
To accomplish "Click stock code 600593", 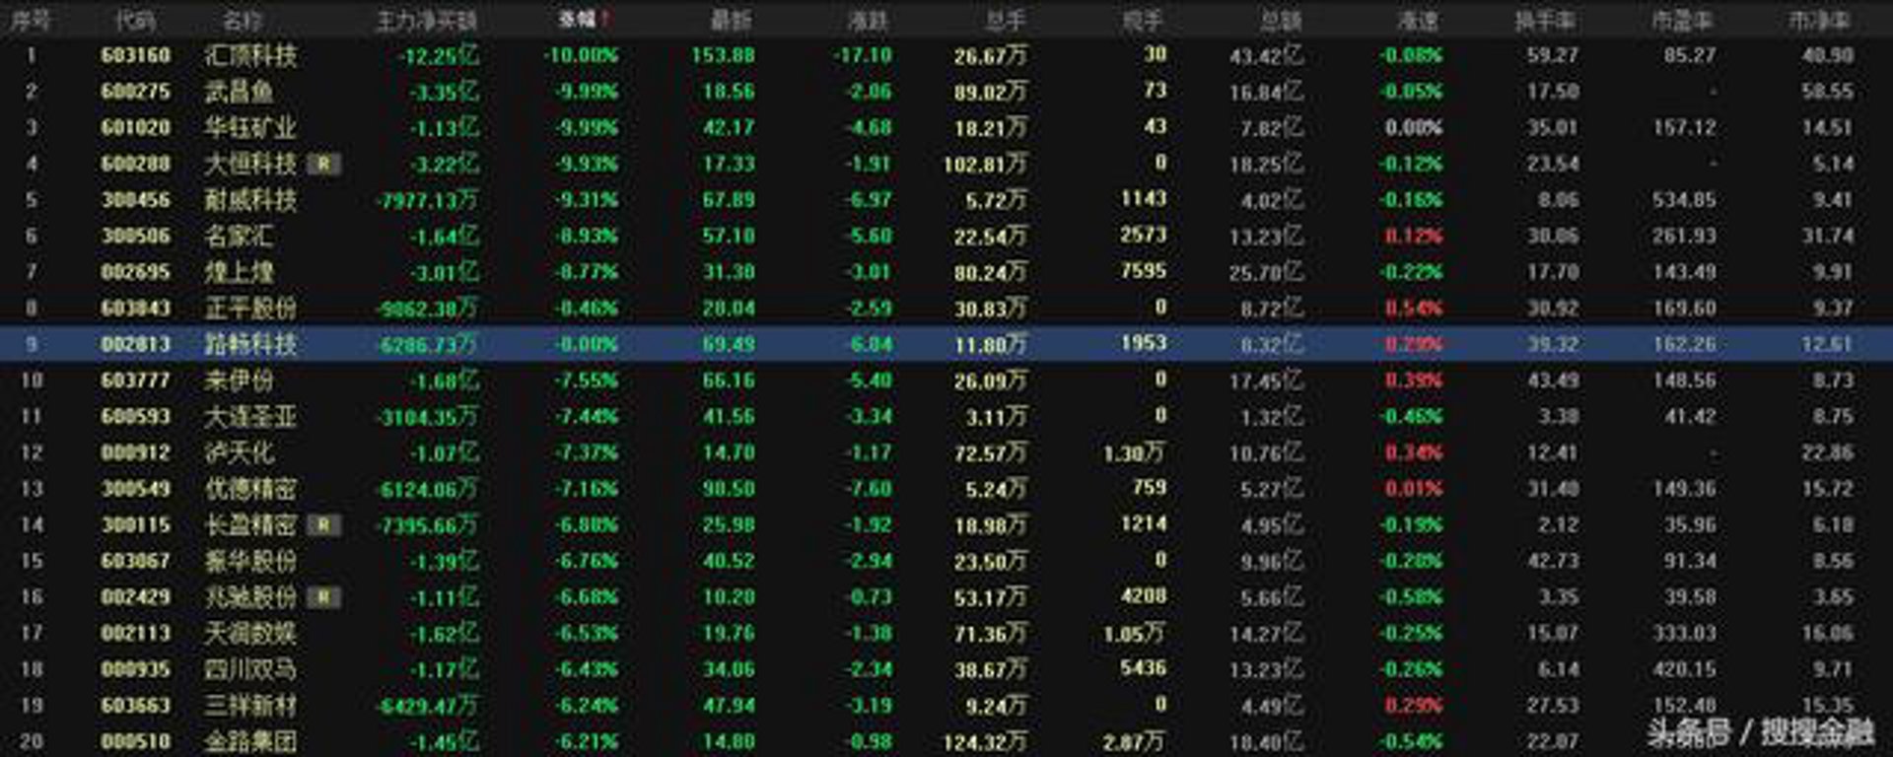I will 136,417.
